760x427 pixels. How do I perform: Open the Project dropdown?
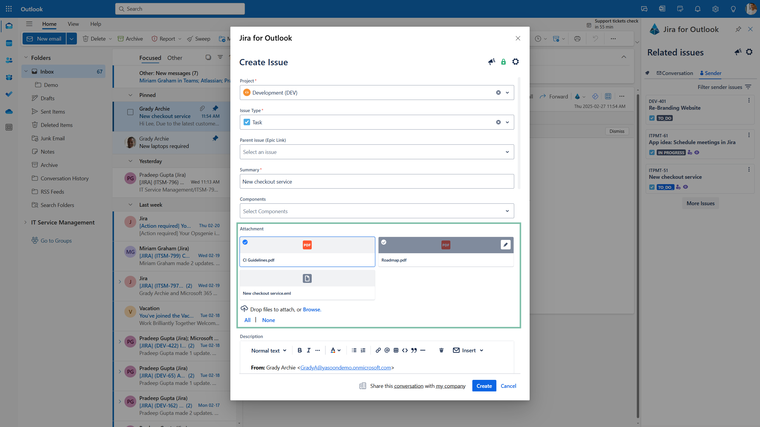pos(507,93)
